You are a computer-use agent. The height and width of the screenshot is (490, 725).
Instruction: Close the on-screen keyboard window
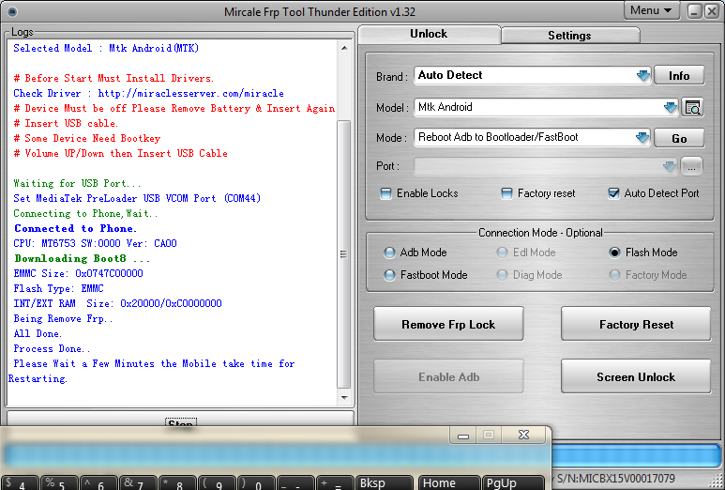(523, 435)
